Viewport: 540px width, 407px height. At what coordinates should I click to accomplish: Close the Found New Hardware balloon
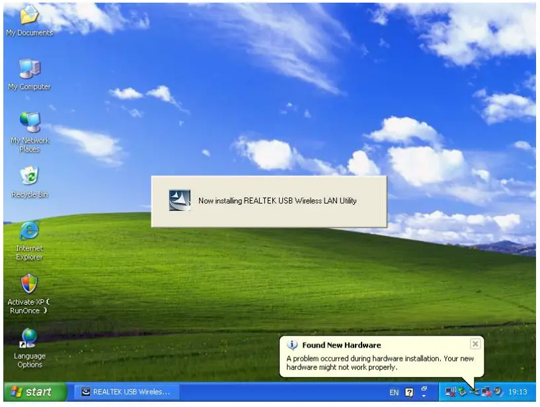[x=475, y=344]
